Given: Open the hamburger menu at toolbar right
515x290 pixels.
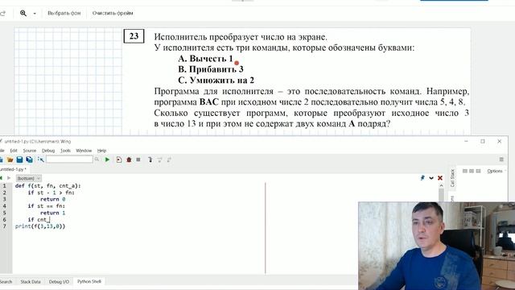Looking at the screenshot, I should 501,159.
